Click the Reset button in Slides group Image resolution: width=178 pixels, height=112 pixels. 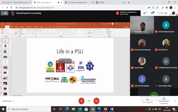(x=20, y=32)
